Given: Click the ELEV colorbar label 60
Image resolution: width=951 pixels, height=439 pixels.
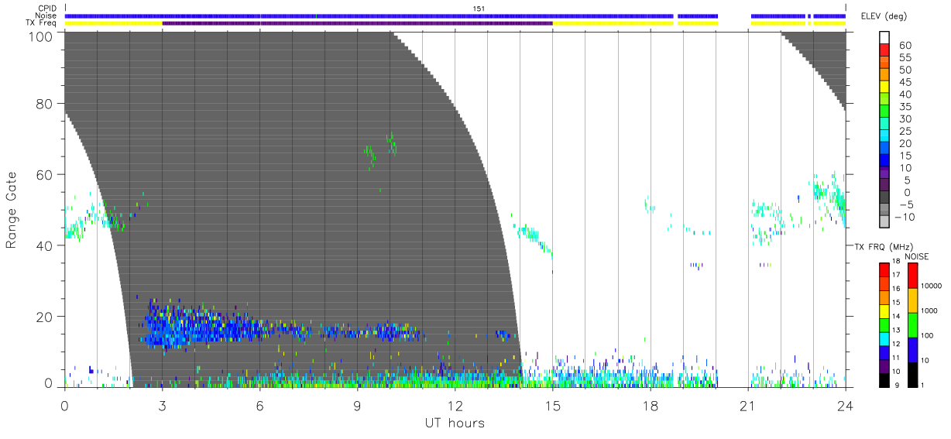Looking at the screenshot, I should 904,46.
